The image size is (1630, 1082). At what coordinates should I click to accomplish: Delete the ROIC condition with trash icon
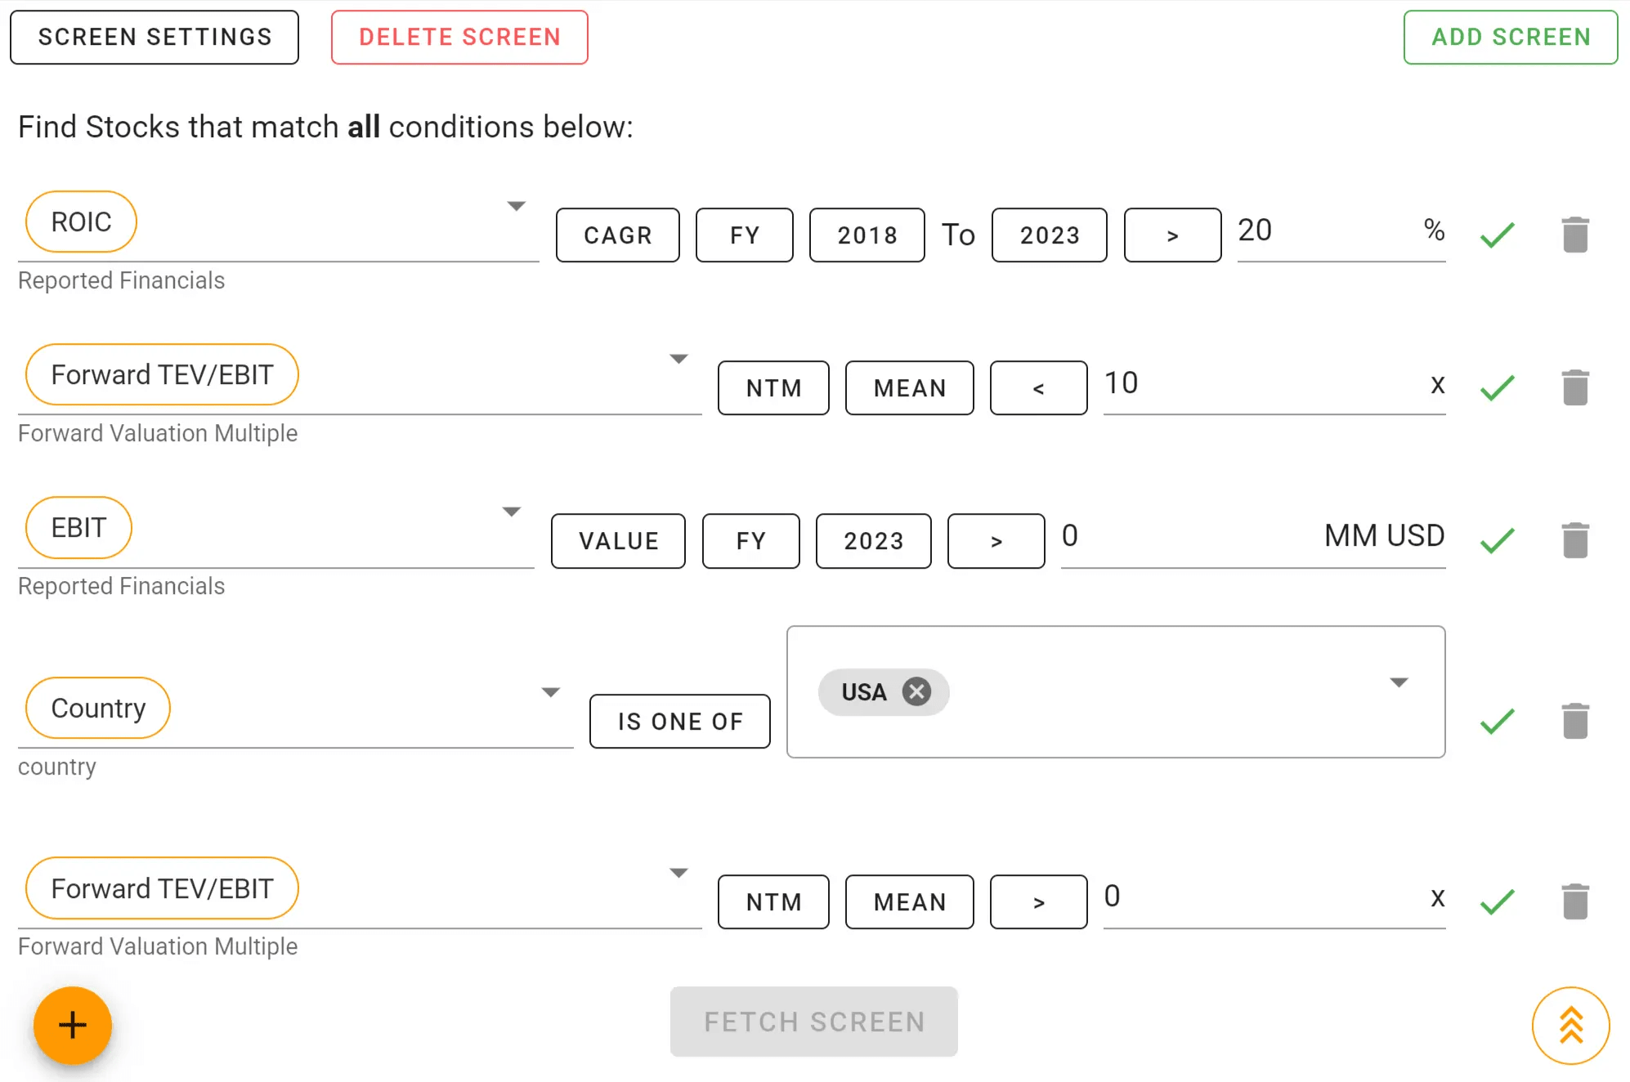1574,235
